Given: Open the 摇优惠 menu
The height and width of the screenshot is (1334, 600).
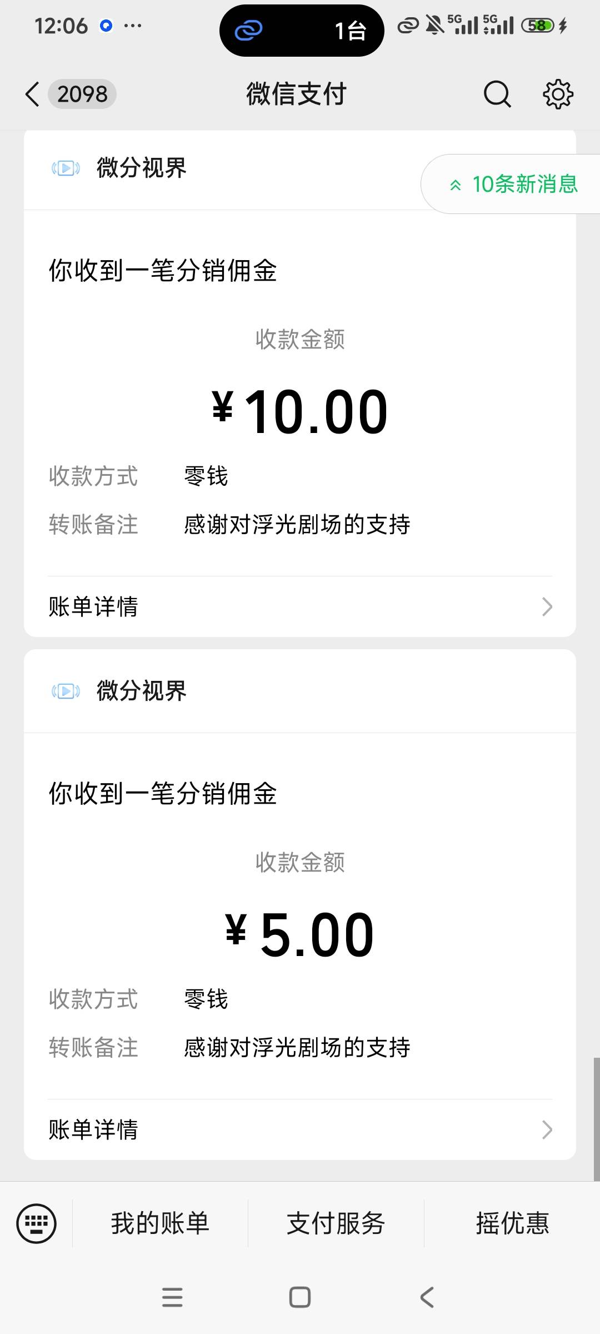Looking at the screenshot, I should [x=512, y=1223].
